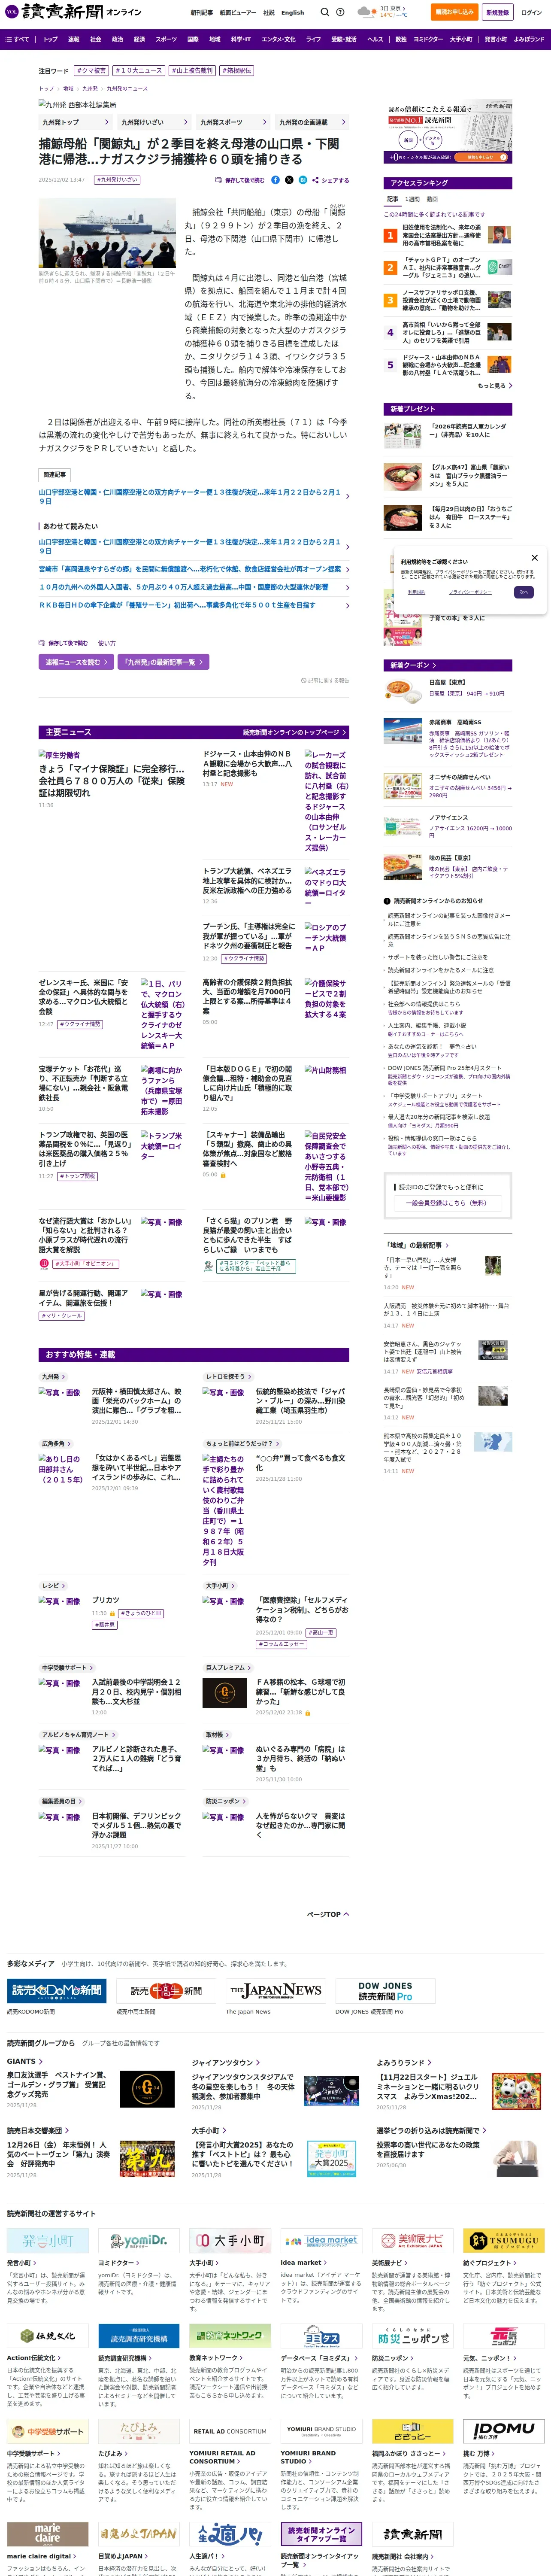Open マイナ保険証 main news headline
The height and width of the screenshot is (2576, 551).
coord(112,780)
